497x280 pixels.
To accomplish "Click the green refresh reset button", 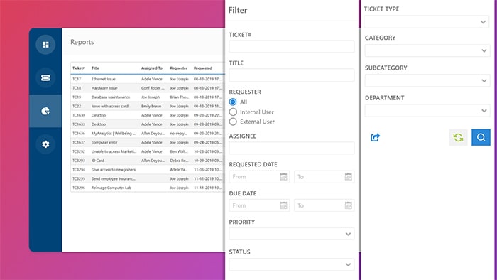I will click(458, 137).
